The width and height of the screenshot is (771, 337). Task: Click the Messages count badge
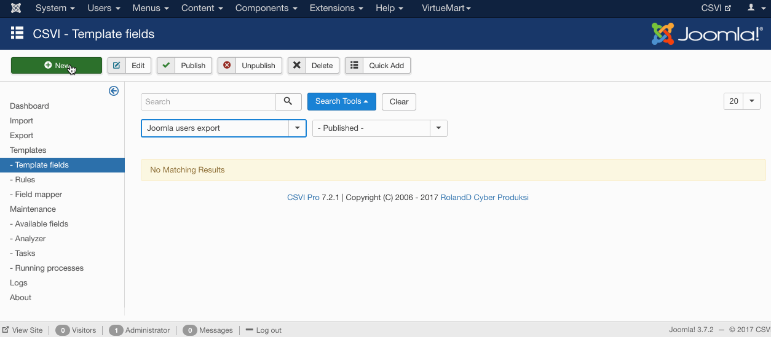[x=190, y=330]
